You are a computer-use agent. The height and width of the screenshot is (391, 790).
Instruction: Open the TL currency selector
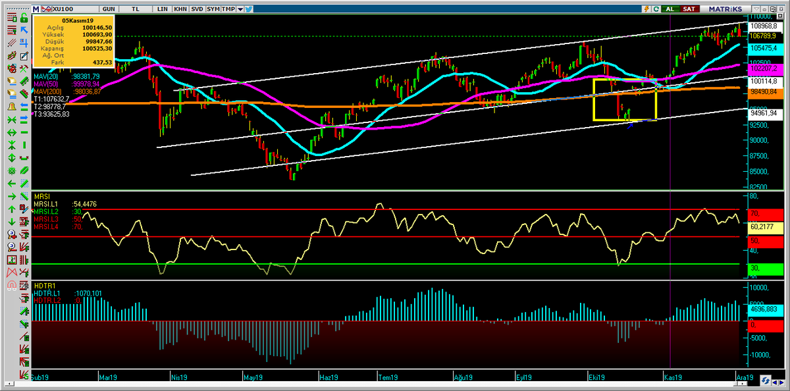[136, 9]
